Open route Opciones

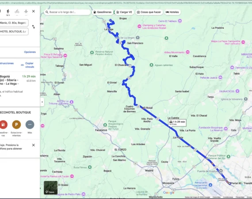(x=30, y=52)
